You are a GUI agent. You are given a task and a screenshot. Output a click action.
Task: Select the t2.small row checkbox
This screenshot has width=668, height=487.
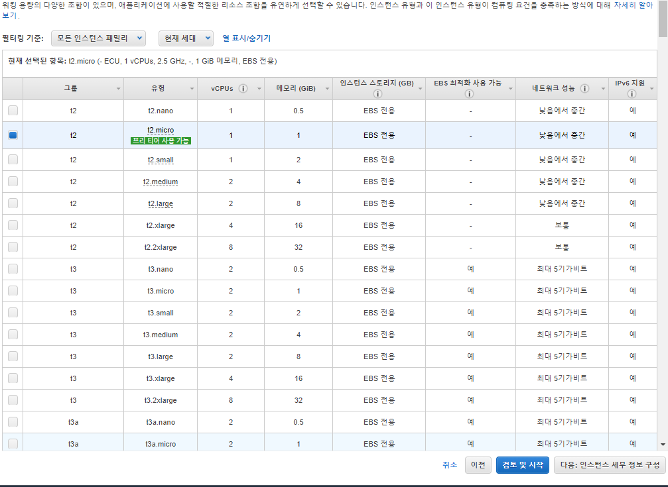pos(13,160)
